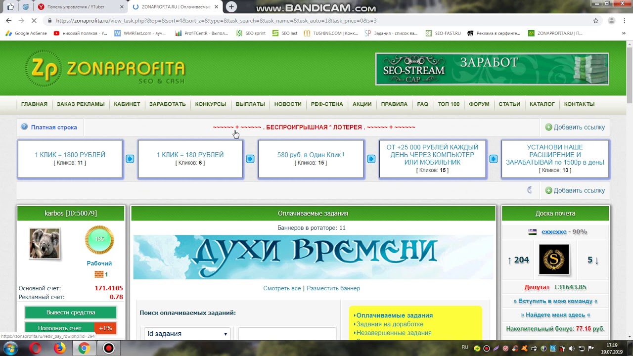Open 1 КЛИК = 180 РУБЛЕЙ ad
This screenshot has width=633, height=356.
pos(190,155)
